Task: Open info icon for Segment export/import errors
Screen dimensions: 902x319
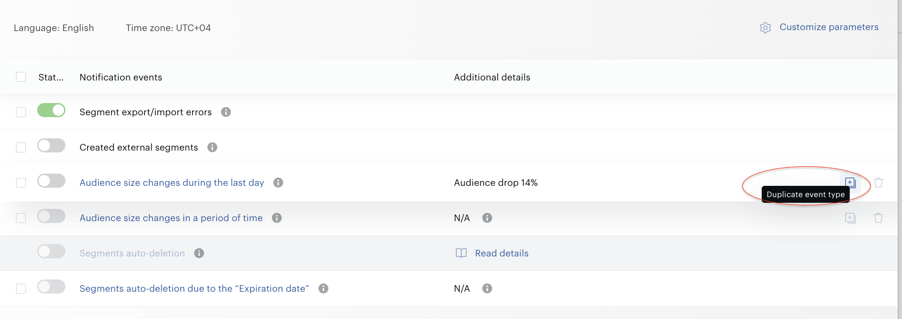Action: pyautogui.click(x=226, y=112)
